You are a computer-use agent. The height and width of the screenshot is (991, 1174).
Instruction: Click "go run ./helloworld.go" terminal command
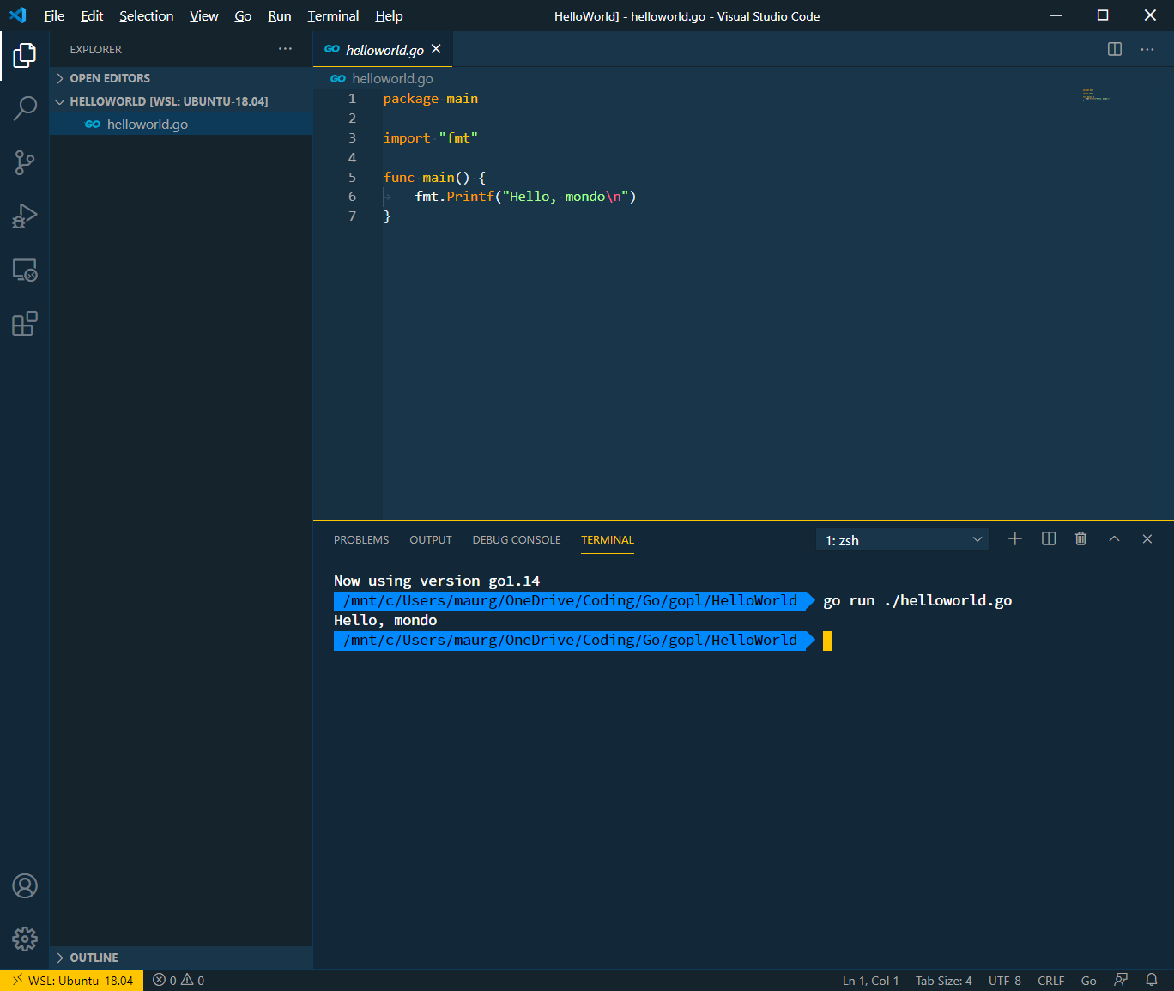917,600
